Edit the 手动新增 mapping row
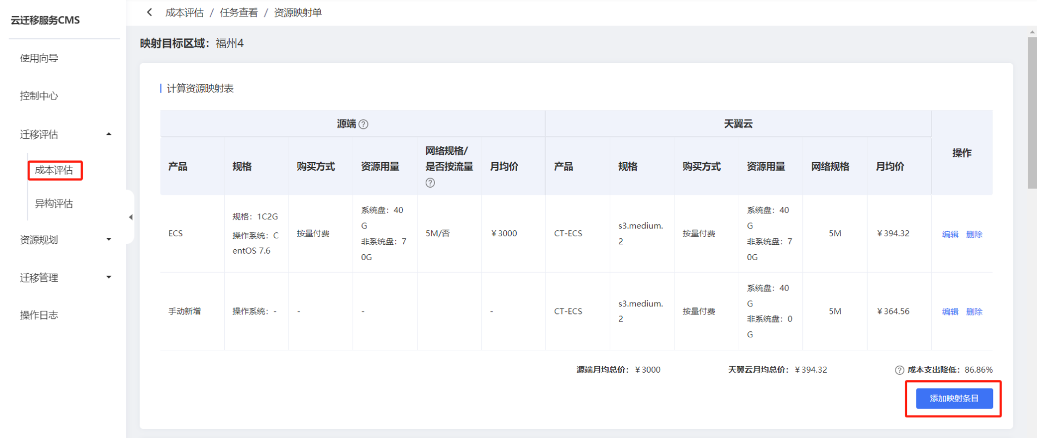 pos(950,312)
